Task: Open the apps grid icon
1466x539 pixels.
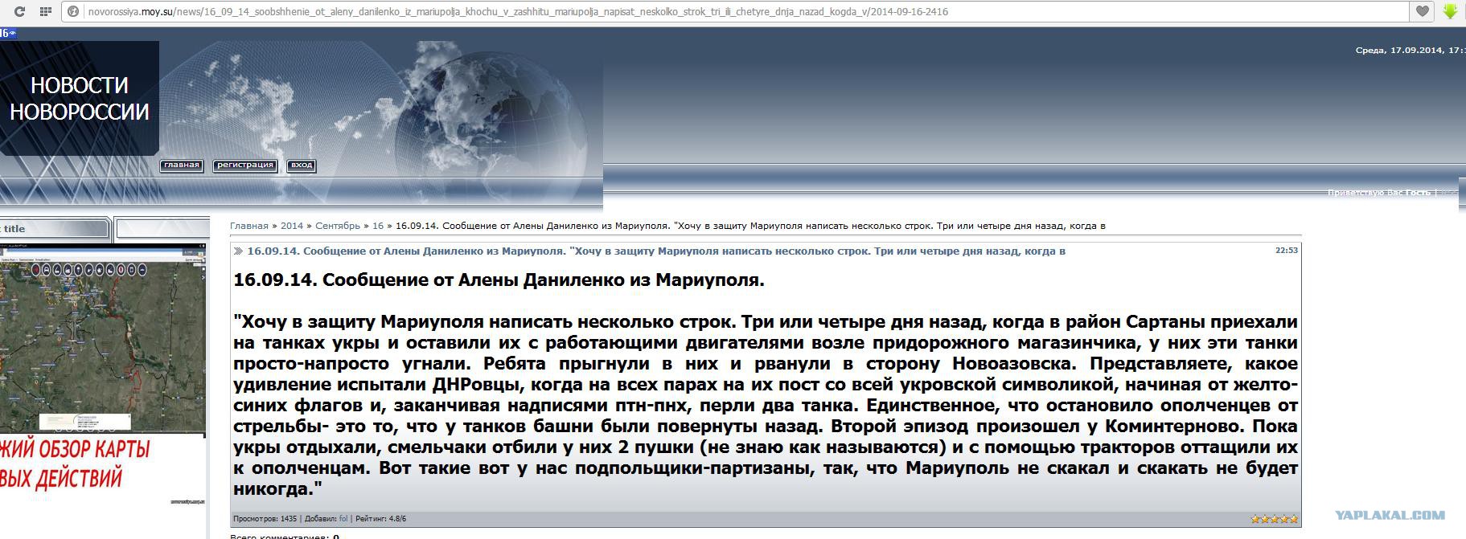Action: click(x=45, y=11)
